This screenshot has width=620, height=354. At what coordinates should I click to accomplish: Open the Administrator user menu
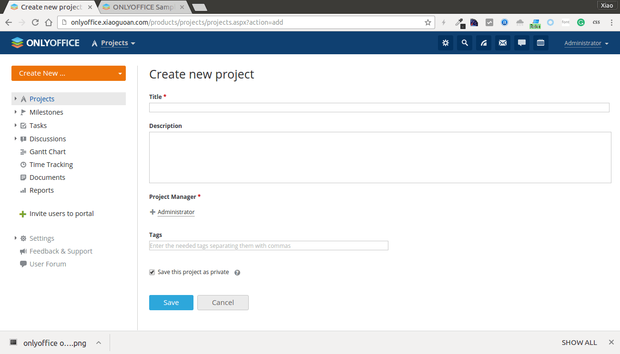[586, 43]
